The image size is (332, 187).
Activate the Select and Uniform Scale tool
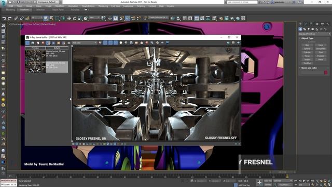click(80, 19)
